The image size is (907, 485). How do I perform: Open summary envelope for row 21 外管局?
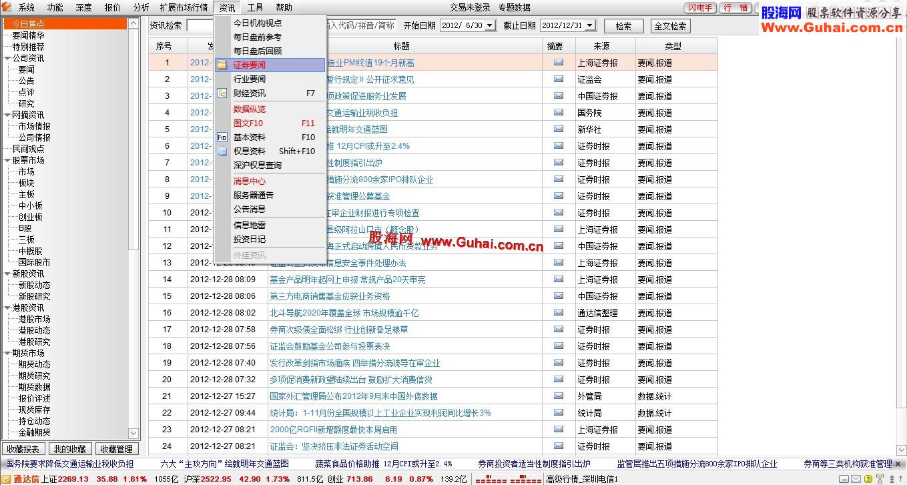[559, 396]
